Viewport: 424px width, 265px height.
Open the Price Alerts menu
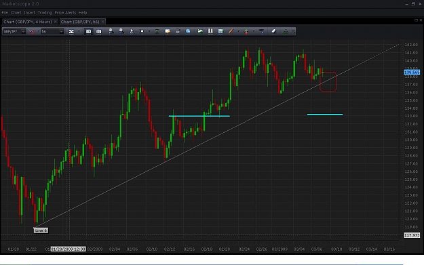point(65,13)
